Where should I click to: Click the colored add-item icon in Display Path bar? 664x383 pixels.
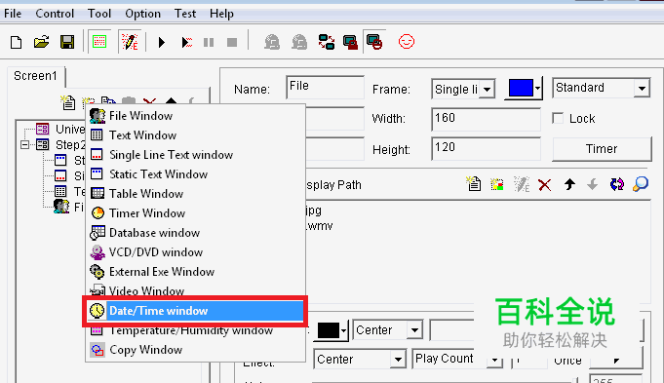(497, 184)
